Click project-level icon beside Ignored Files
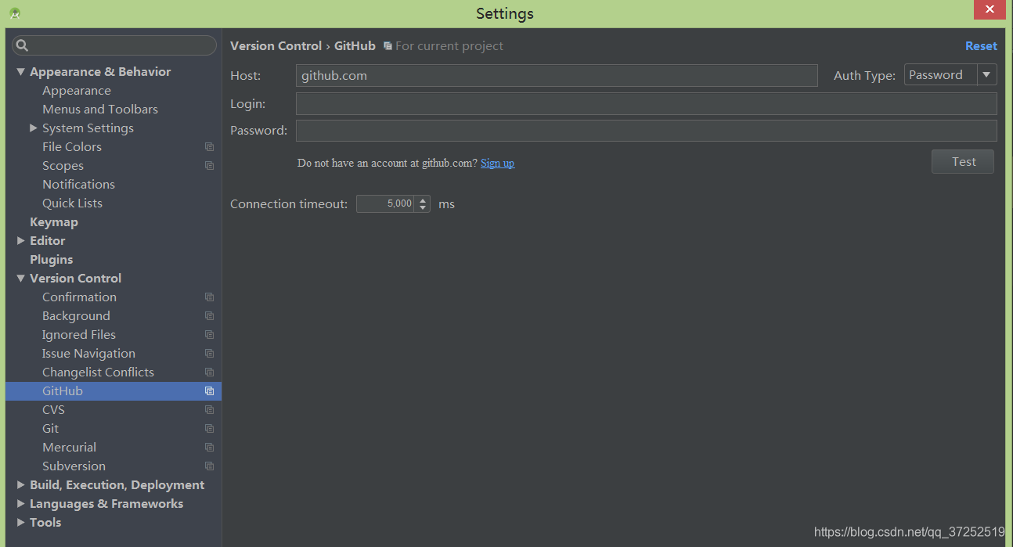 [209, 335]
